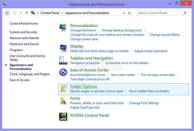
Task: Click Appearance and Personalization breadcrumb
Action: click(x=87, y=13)
